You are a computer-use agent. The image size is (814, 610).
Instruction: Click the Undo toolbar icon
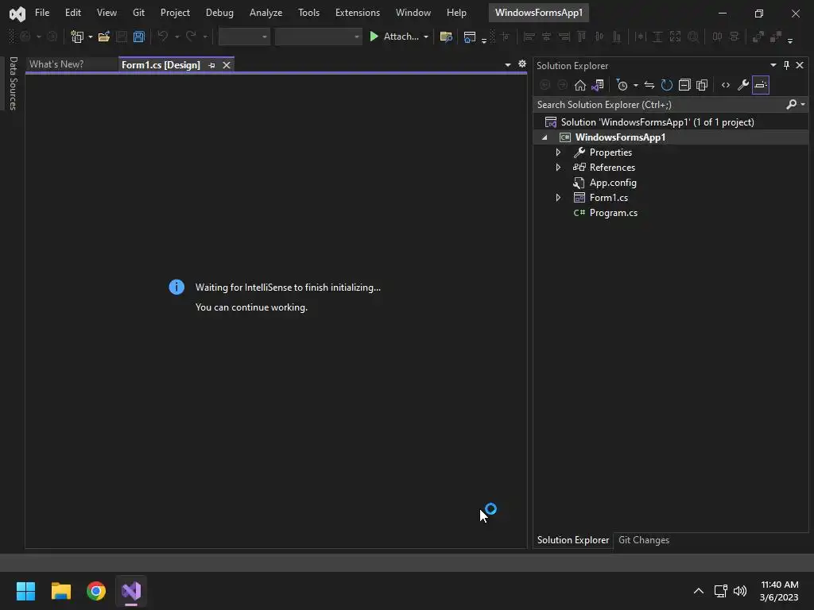[162, 37]
